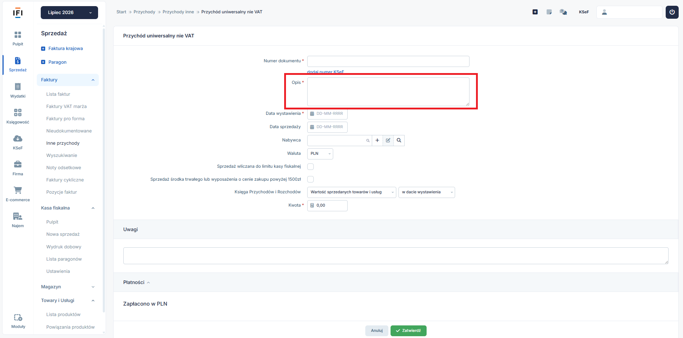Check Sprzedaż środka trwałego lub wyposażenia box
Screen dimensions: 683x338
(310, 179)
